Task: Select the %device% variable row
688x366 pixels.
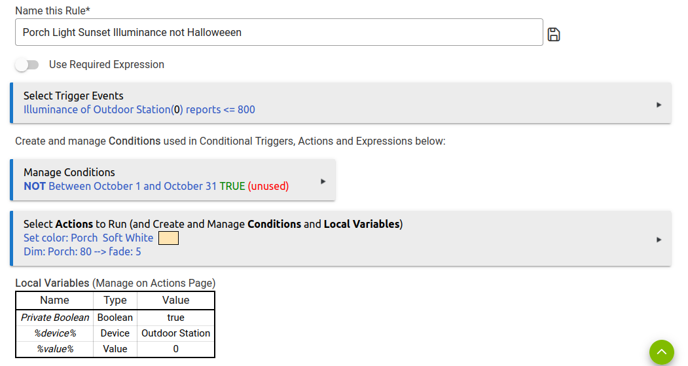Action: (x=115, y=333)
